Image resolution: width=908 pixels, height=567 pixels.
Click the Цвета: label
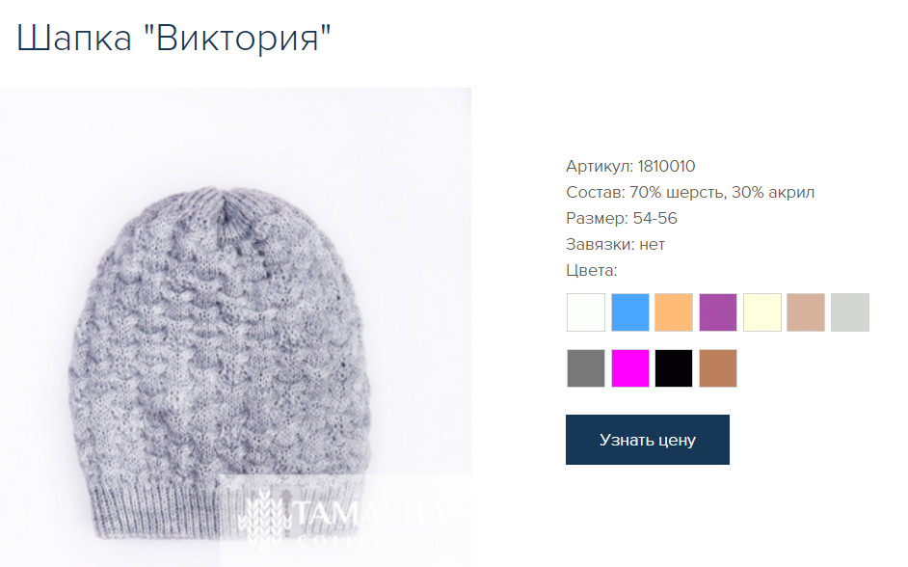(591, 270)
